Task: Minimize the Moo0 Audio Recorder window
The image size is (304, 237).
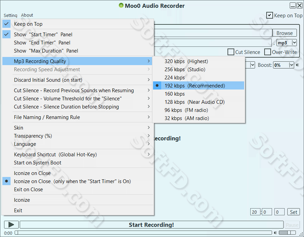Action: coord(293,5)
